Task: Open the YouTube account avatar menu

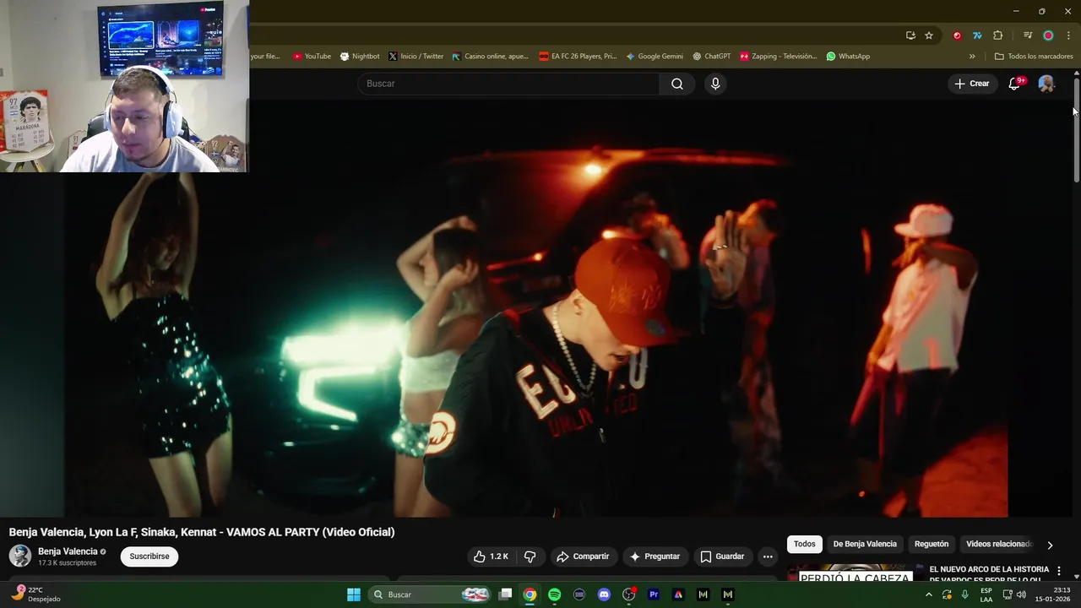Action: tap(1046, 84)
